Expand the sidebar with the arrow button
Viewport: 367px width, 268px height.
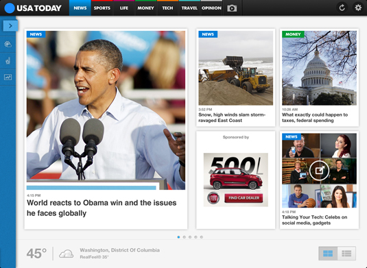pyautogui.click(x=10, y=26)
